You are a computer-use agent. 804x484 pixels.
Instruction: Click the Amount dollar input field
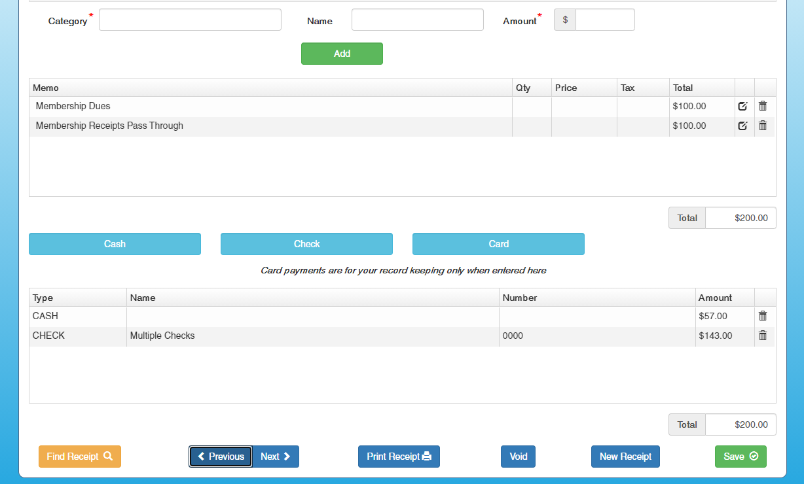coord(604,20)
